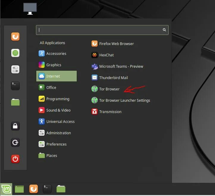Select the Preferences category
The height and width of the screenshot is (196, 215).
(57, 144)
